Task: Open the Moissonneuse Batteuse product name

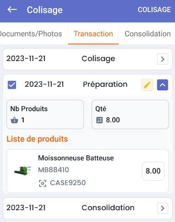Action: tap(76, 158)
